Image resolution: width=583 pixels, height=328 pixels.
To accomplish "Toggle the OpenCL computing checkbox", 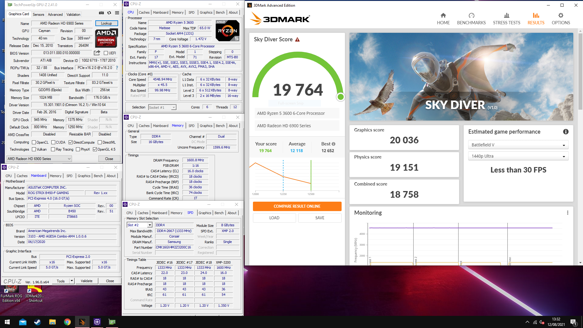I will (x=34, y=142).
